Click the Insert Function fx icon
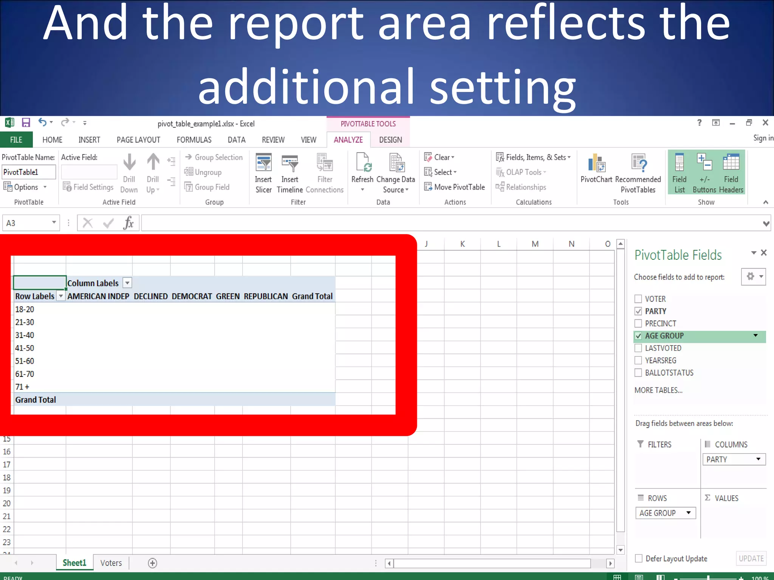 click(128, 223)
